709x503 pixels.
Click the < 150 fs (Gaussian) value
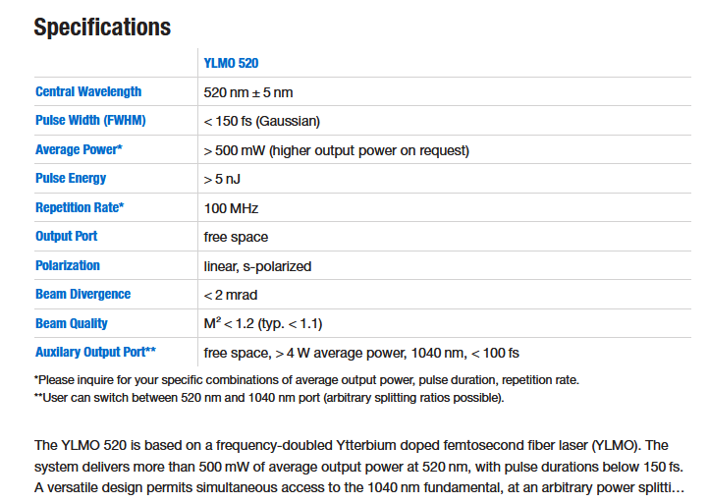coord(262,122)
